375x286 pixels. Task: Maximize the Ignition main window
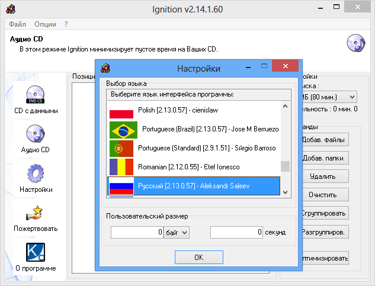pyautogui.click(x=336, y=7)
